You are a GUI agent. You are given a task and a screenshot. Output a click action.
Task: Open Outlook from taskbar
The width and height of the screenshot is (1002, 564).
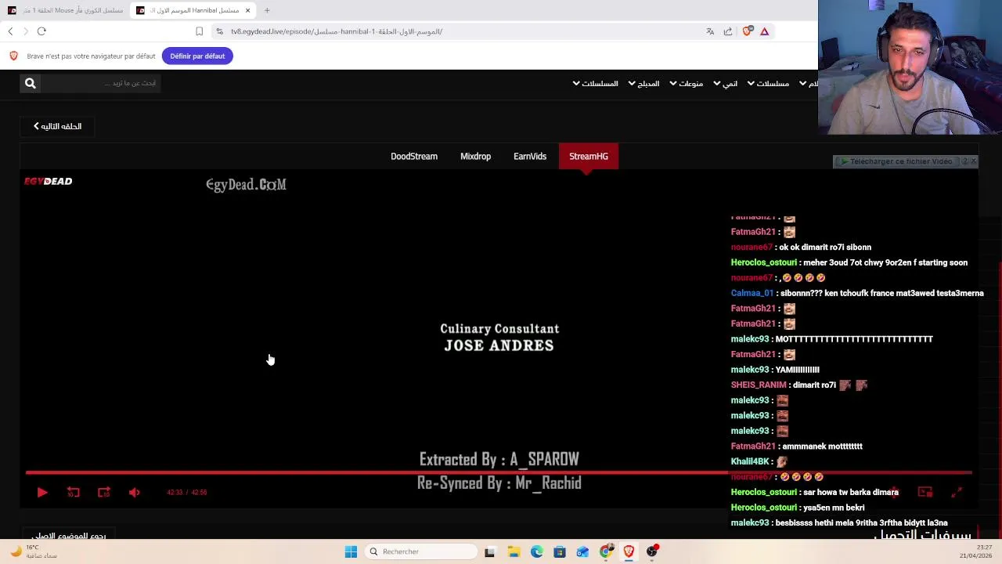pos(582,551)
